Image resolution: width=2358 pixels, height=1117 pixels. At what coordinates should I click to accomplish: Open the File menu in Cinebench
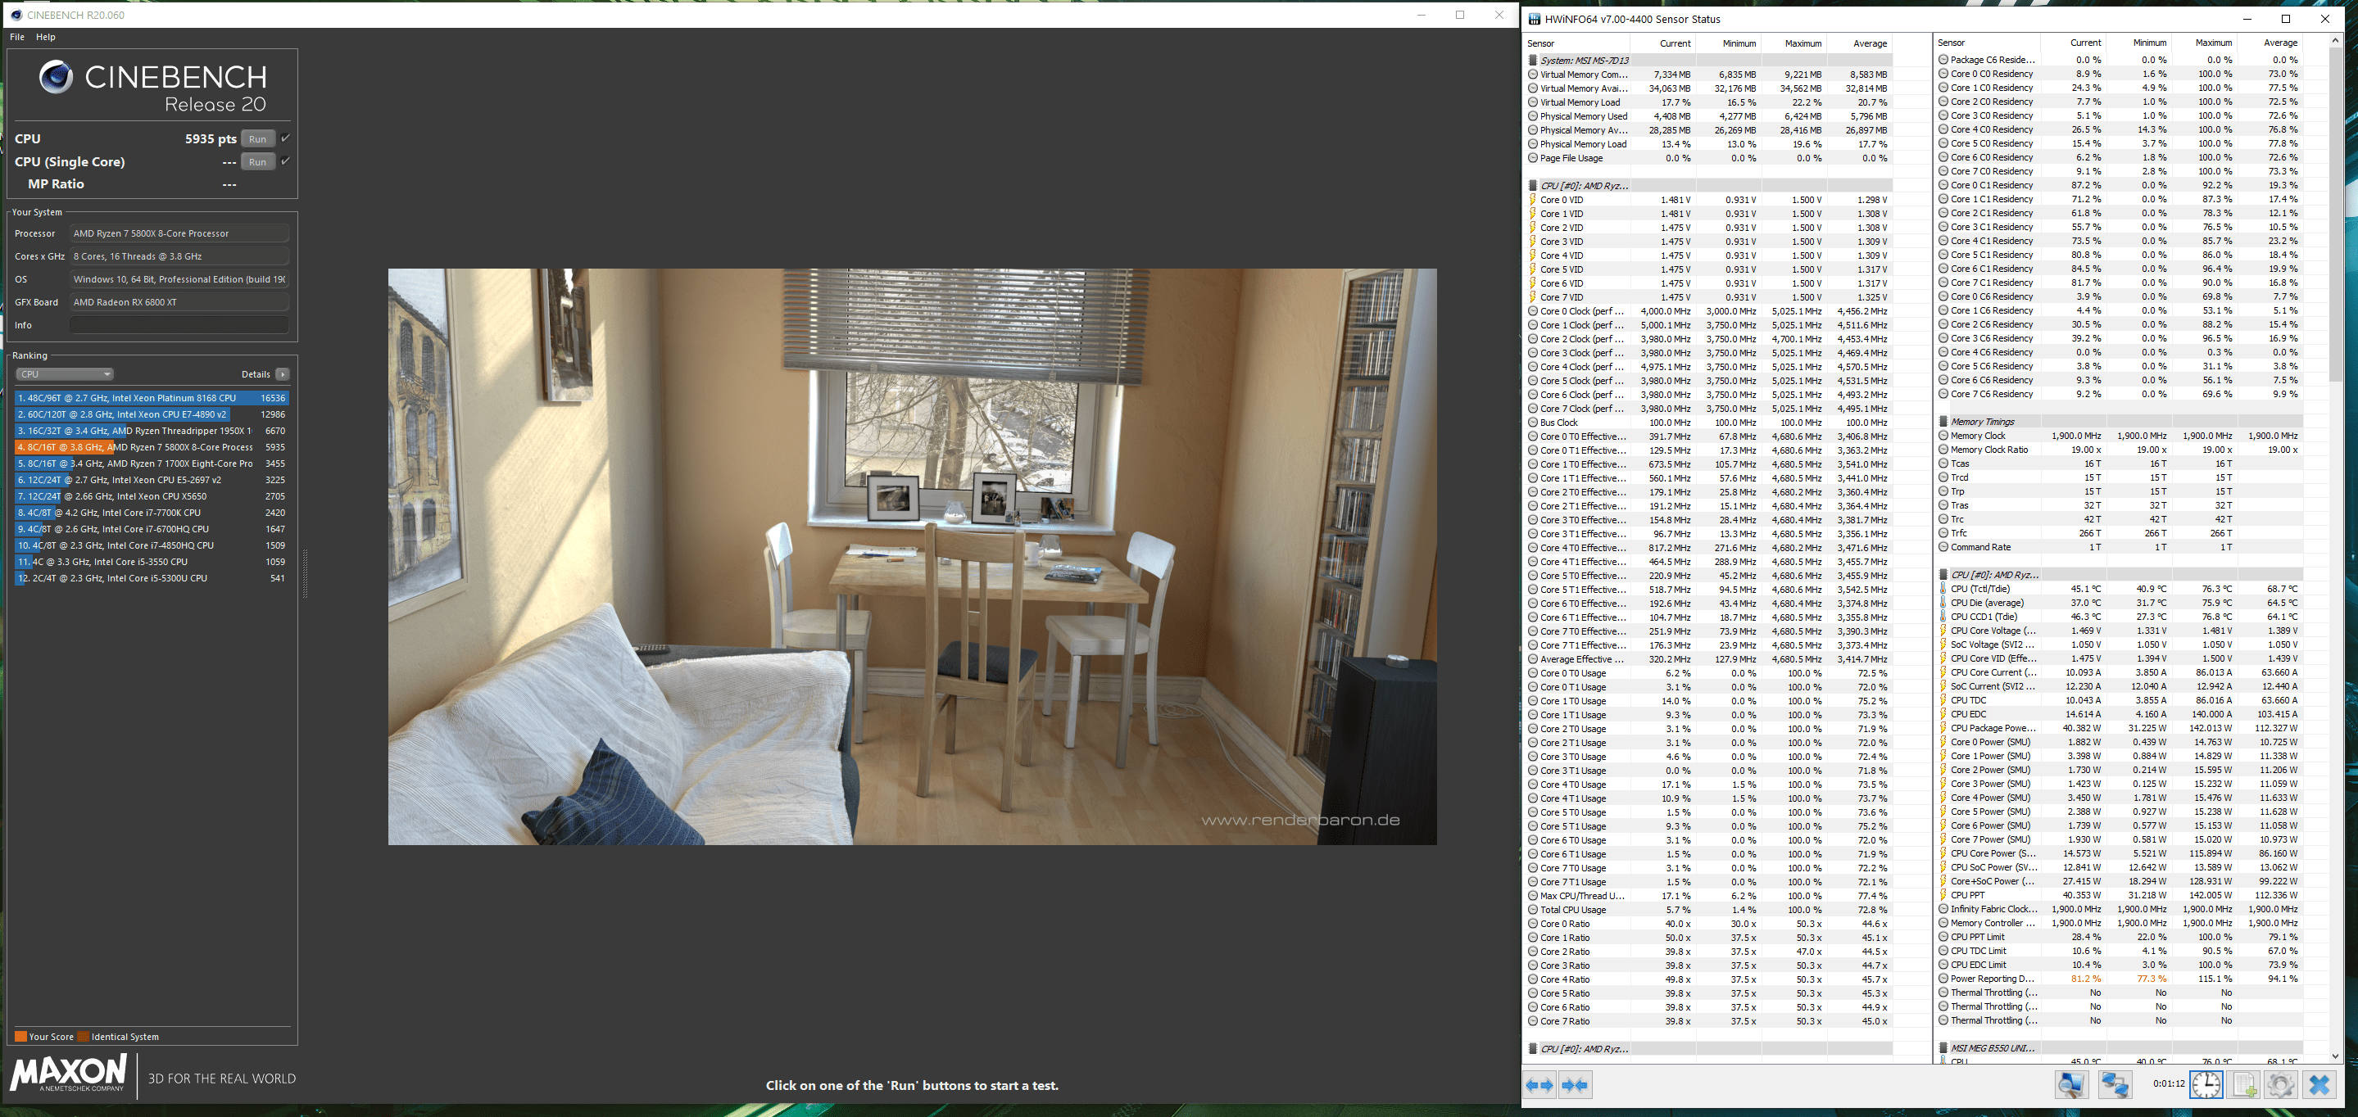pyautogui.click(x=17, y=38)
